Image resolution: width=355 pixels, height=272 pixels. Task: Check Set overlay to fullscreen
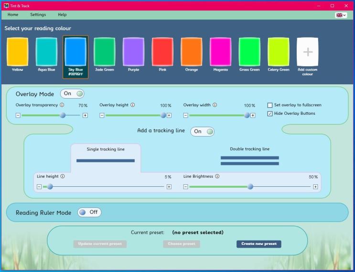[x=270, y=105]
